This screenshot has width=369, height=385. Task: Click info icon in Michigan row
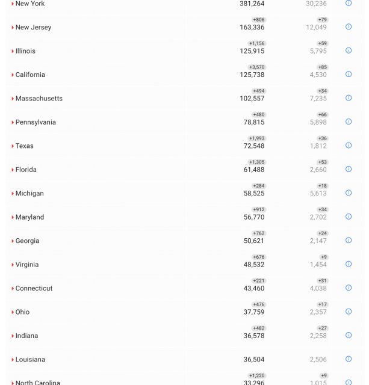coord(349,193)
